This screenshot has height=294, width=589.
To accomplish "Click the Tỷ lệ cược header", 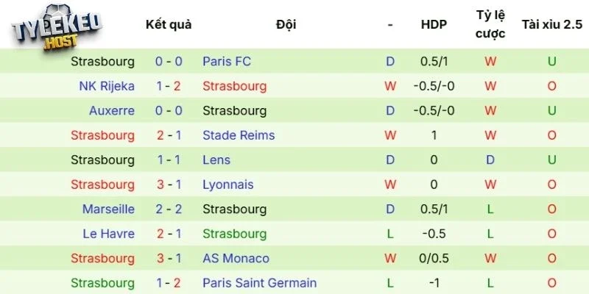I will tap(490, 25).
